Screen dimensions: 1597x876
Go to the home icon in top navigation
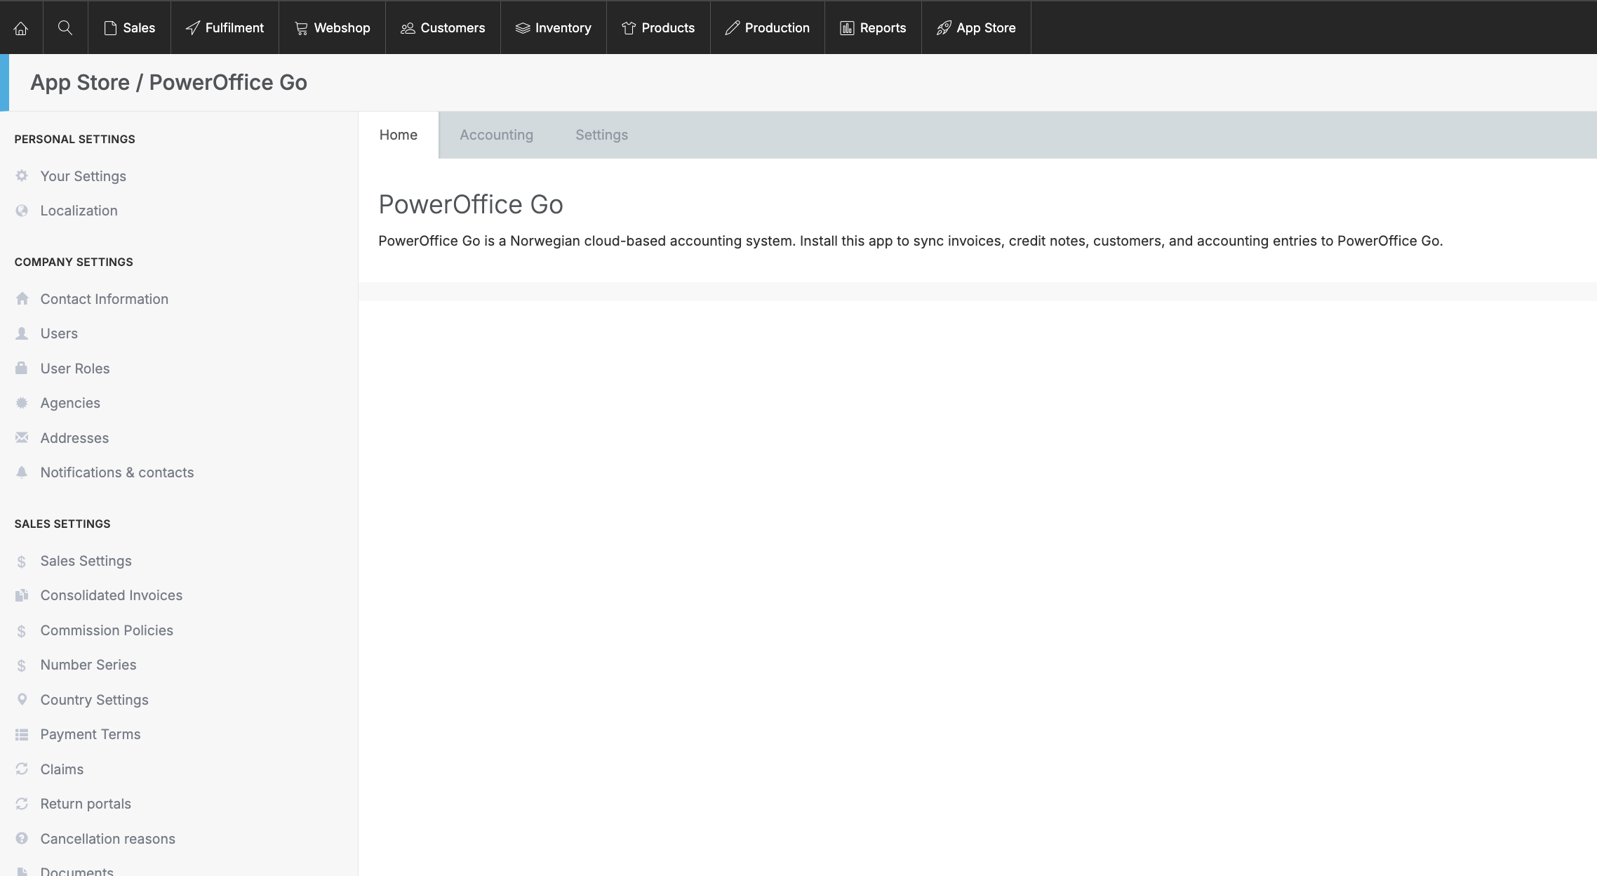tap(21, 28)
